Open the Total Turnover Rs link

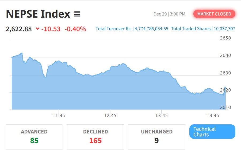coord(113,29)
